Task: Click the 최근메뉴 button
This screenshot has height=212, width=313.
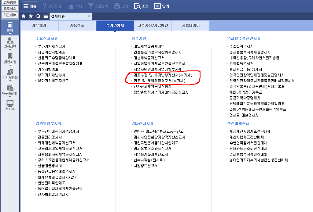Action: [10, 15]
